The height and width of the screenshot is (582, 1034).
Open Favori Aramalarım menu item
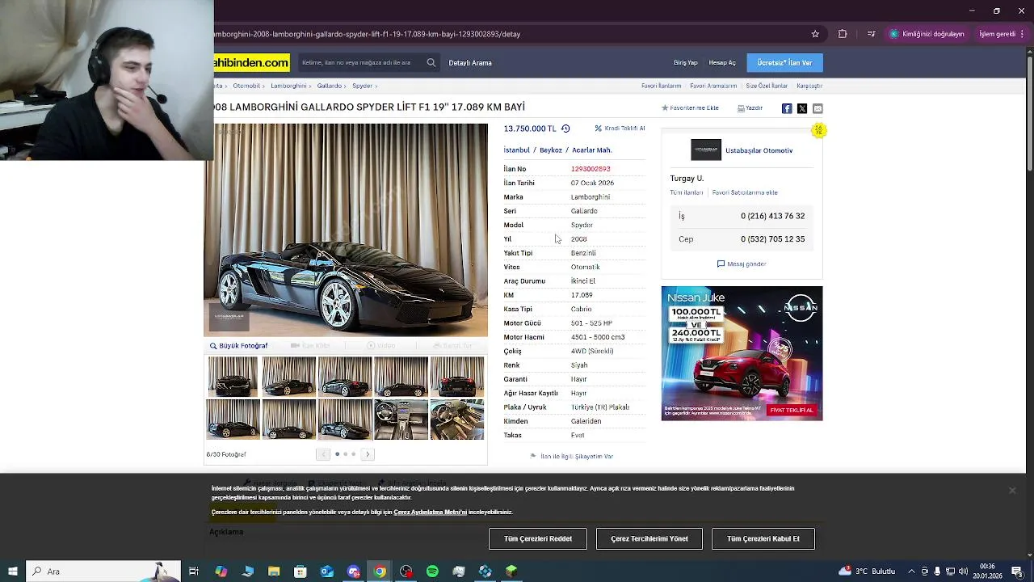pos(713,86)
